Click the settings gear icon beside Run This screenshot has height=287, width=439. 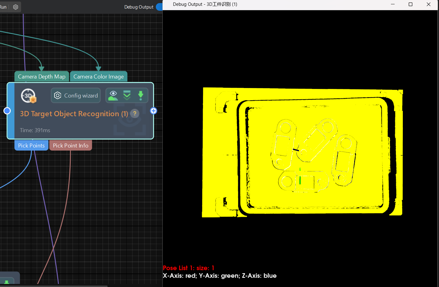pyautogui.click(x=16, y=7)
